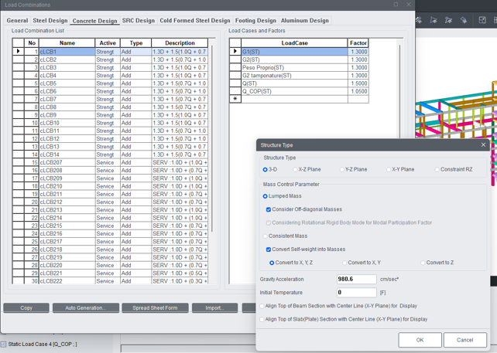
Task: Switch to the Steel Design tab
Action: pyautogui.click(x=50, y=21)
